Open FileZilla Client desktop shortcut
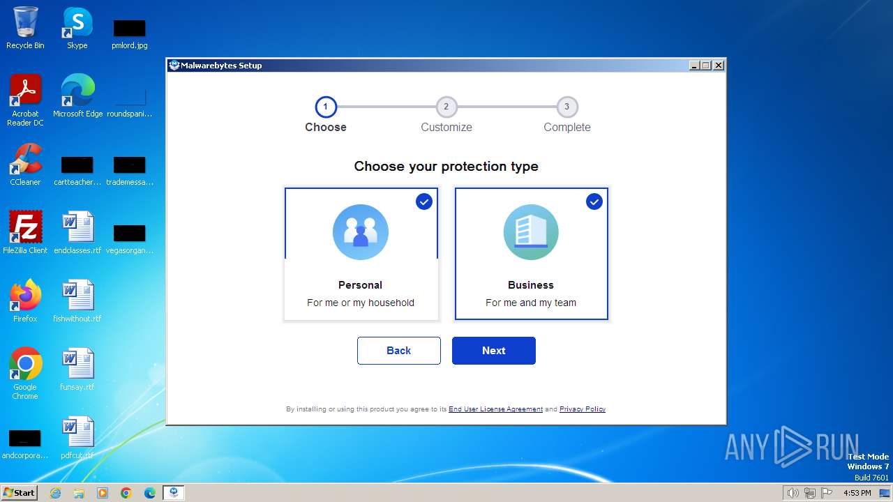The height and width of the screenshot is (502, 893). point(25,233)
